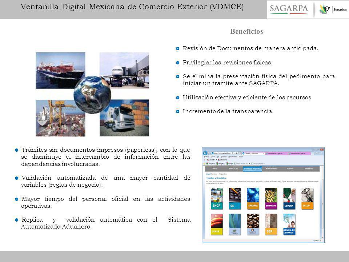Open the Normatividad navigation item
The width and height of the screenshot is (349, 262).
click(x=271, y=168)
